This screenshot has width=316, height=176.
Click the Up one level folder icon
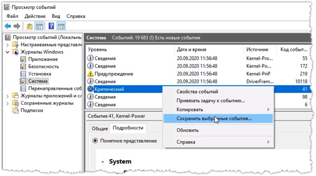(30, 26)
